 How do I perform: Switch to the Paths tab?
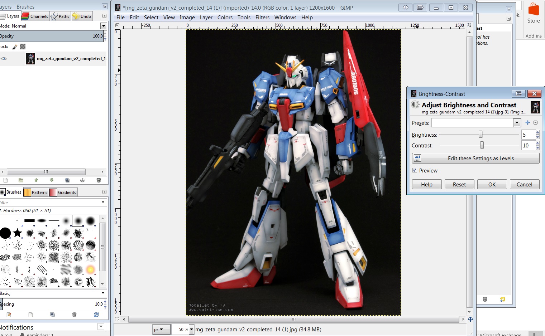point(60,16)
